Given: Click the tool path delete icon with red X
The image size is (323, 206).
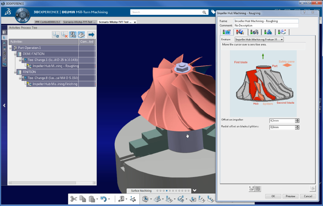Looking at the screenshot, I should tap(65, 35).
